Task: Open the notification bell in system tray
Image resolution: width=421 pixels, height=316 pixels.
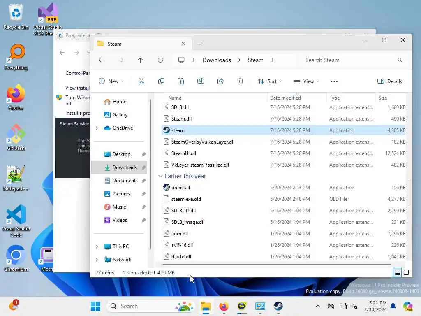Action: pos(393,306)
